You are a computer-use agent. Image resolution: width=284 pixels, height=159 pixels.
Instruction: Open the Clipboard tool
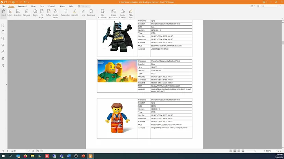coord(26,13)
